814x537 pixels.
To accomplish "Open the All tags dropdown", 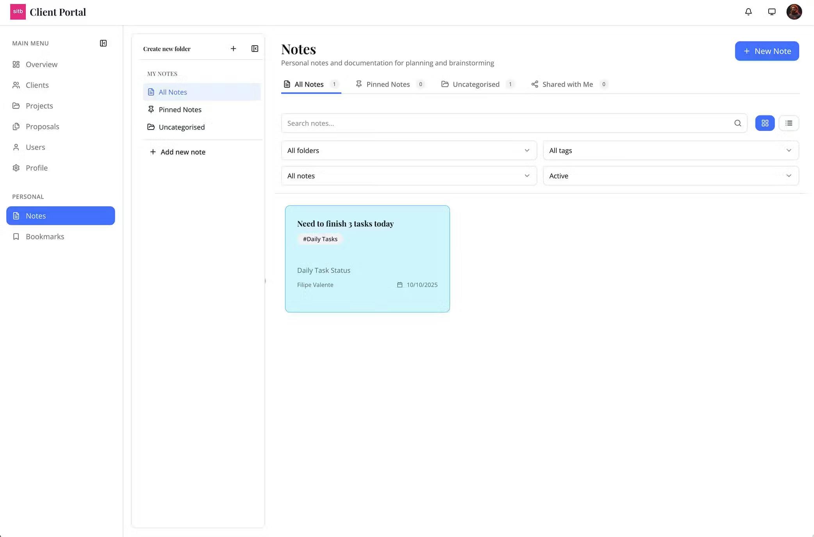I will tap(670, 151).
